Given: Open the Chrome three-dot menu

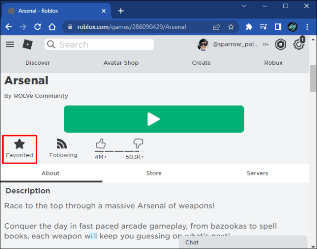Looking at the screenshot, I should pos(307,27).
